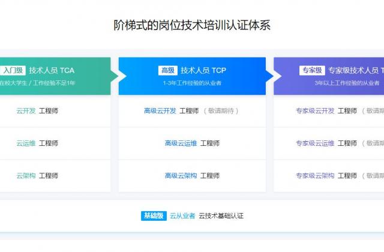Select 高级云架构 工程师 row
The width and height of the screenshot is (384, 252).
[x=192, y=176]
